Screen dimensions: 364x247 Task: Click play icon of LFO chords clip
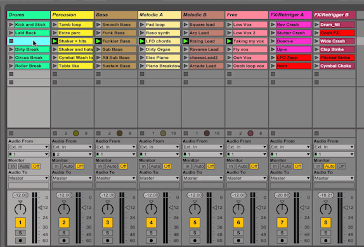(x=142, y=41)
